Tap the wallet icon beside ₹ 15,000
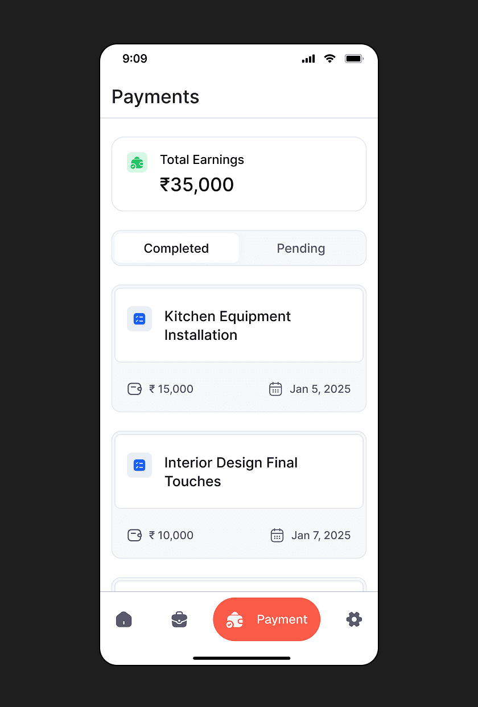This screenshot has width=478, height=707. pyautogui.click(x=134, y=389)
